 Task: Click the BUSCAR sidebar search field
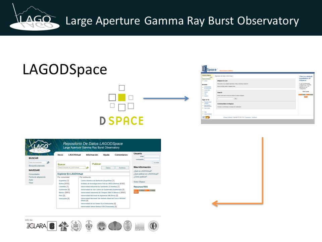tap(38, 163)
